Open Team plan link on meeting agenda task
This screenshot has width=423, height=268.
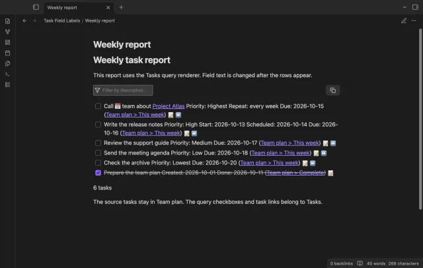(280, 153)
